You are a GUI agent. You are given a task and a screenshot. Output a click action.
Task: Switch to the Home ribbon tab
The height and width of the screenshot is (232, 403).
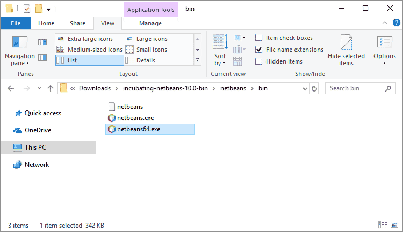[46, 23]
